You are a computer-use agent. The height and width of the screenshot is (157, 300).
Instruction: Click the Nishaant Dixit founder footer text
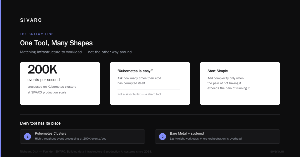[86, 152]
